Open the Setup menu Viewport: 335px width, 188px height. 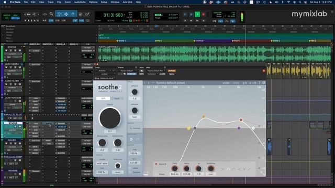point(104,2)
